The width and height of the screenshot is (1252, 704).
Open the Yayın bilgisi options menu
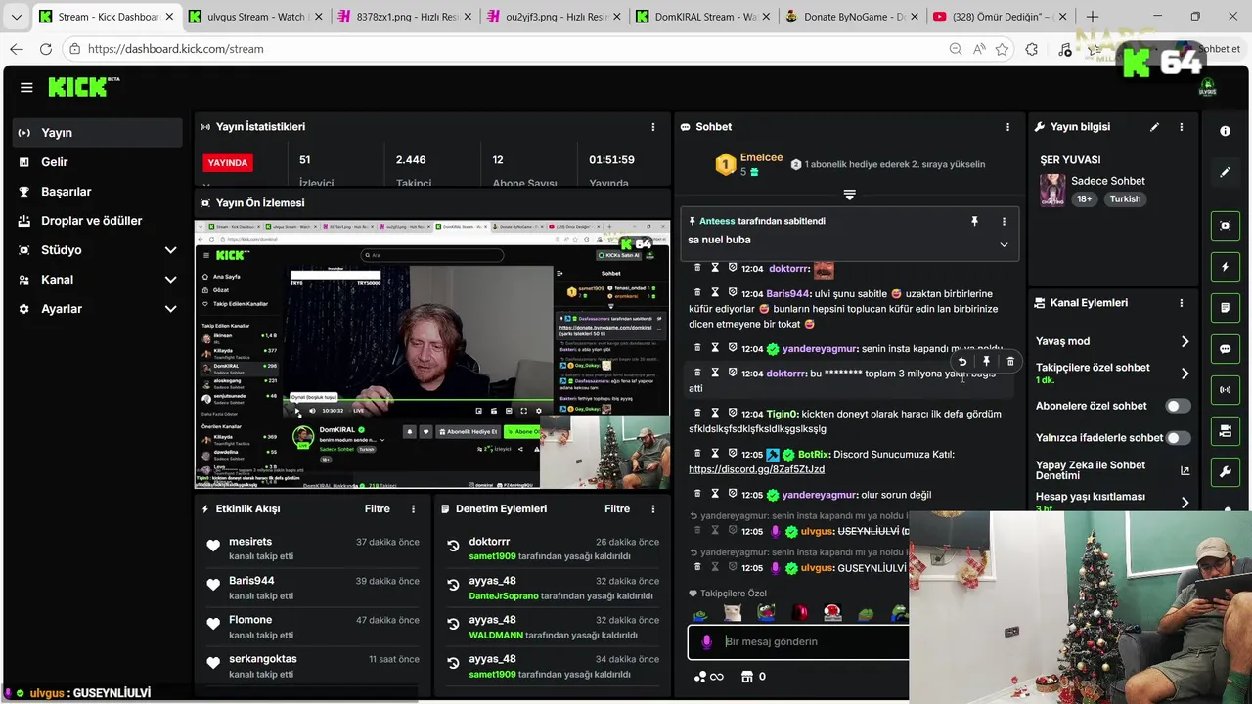[x=1182, y=127]
